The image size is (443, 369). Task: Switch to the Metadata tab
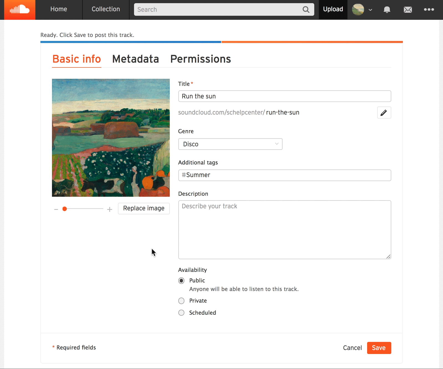[x=136, y=59]
